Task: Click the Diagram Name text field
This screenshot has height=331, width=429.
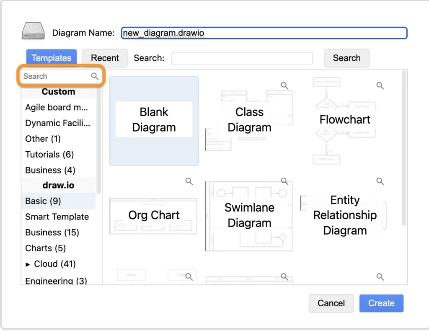Action: tap(264, 33)
